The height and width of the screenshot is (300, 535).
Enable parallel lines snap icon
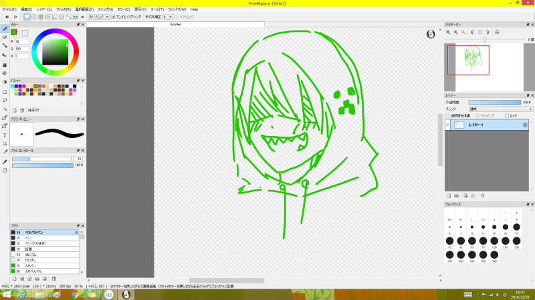pos(34,17)
